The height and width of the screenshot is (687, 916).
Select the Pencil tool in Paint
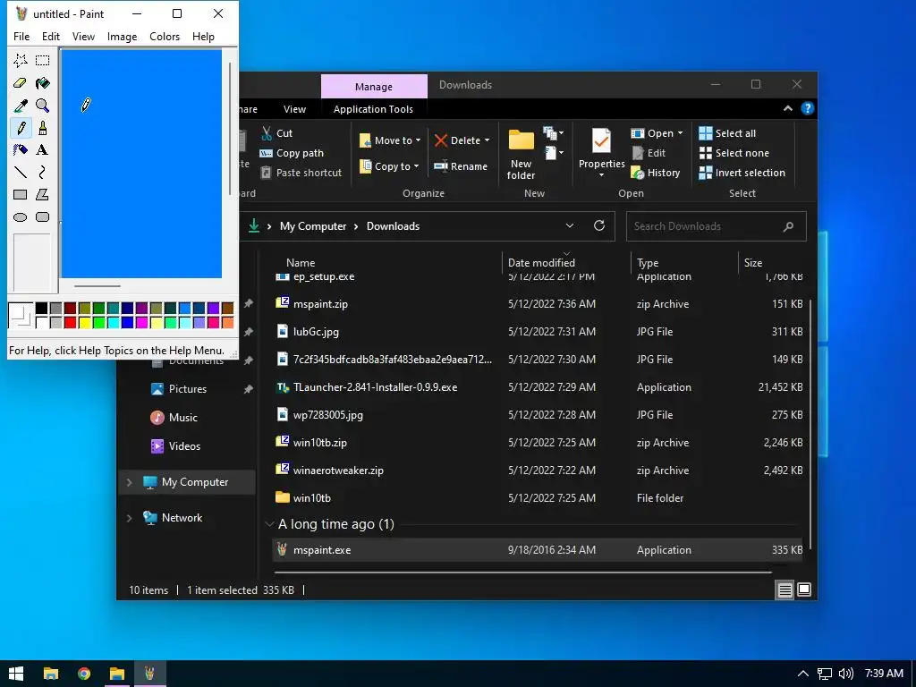point(21,127)
